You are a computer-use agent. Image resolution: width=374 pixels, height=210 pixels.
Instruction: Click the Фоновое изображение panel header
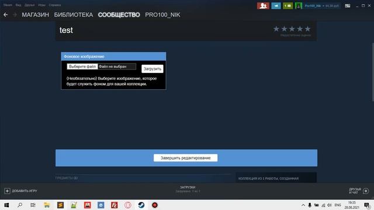(x=113, y=57)
